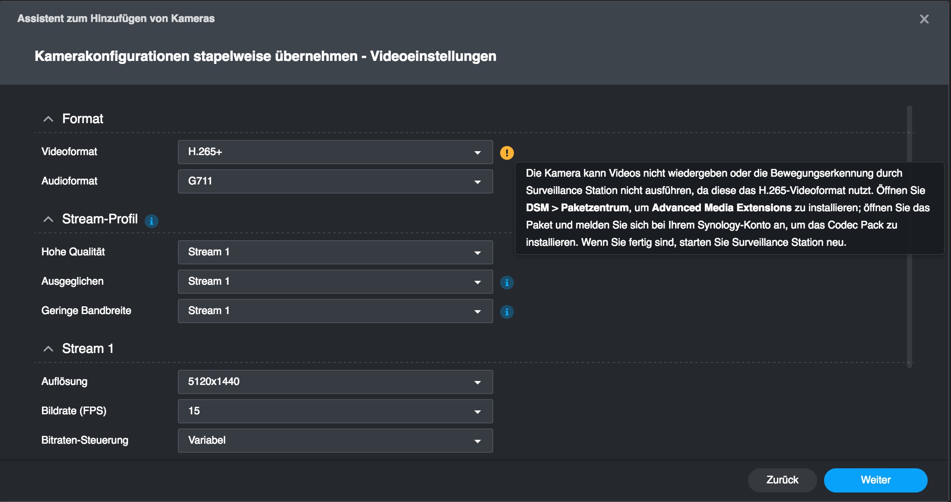
Task: Open the Ausgeglichen stream dropdown
Action: [335, 282]
